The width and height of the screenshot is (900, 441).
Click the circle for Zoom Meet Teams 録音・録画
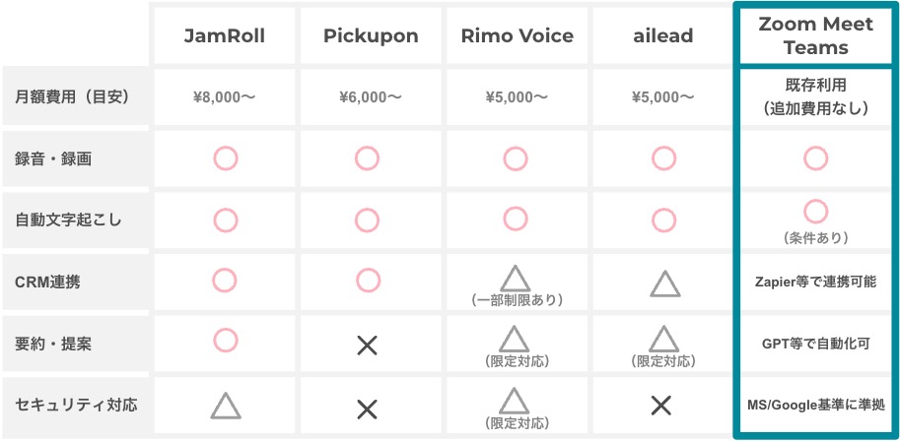pos(815,158)
